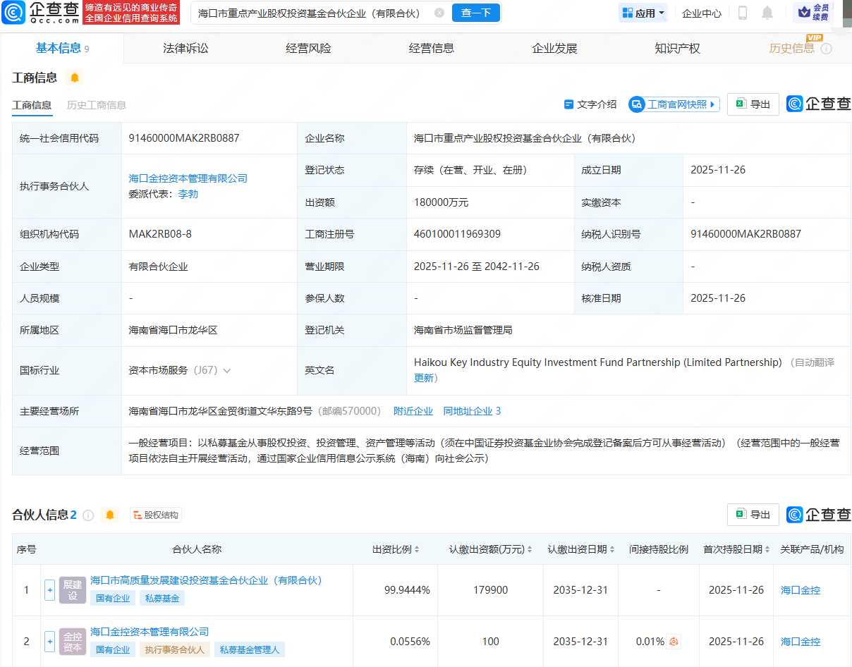Switch to 法律诉讼 tab
Viewport: 852px width, 667px height.
point(185,48)
